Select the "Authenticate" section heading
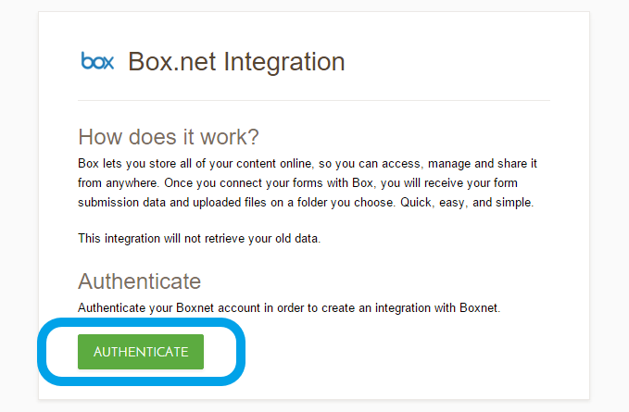The height and width of the screenshot is (412, 629). click(139, 281)
